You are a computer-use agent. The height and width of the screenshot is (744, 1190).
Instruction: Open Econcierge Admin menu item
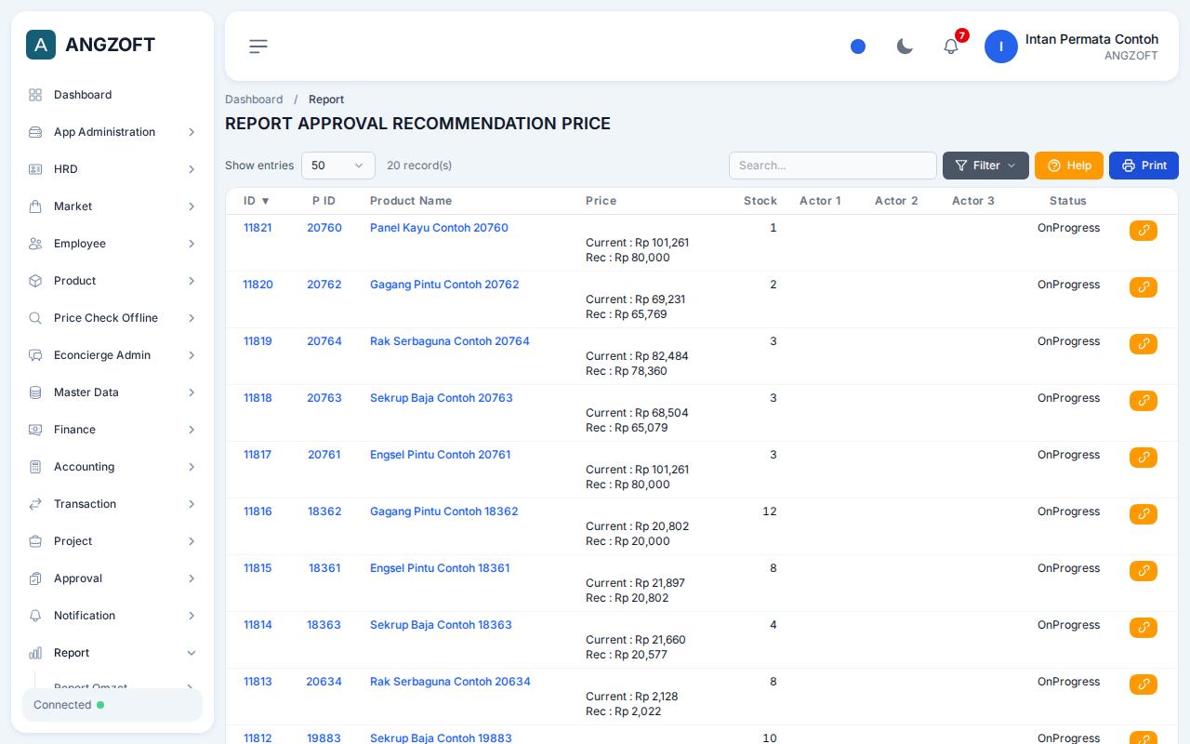[x=112, y=355]
